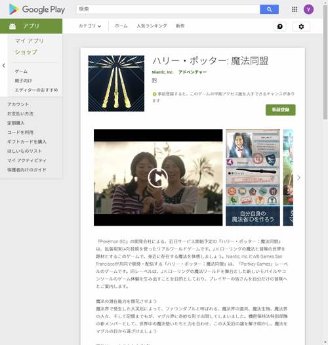Click the content rating icon below developer name
Viewport: 328px width, 345px height.
[x=154, y=81]
